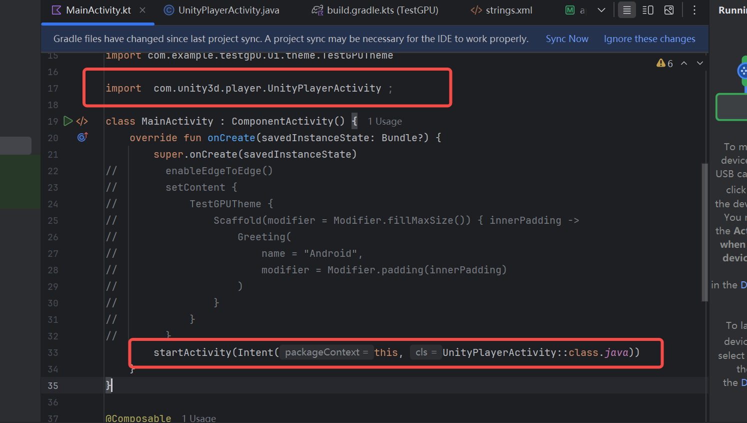
Task: Expand the hidden editor tabs dropdown
Action: 601,10
